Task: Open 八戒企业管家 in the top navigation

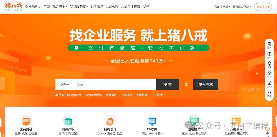Action: (x=131, y=7)
